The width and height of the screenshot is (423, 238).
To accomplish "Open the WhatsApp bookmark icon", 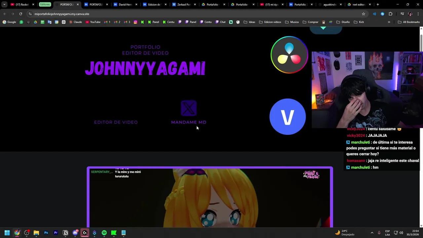I will pyautogui.click(x=21, y=22).
